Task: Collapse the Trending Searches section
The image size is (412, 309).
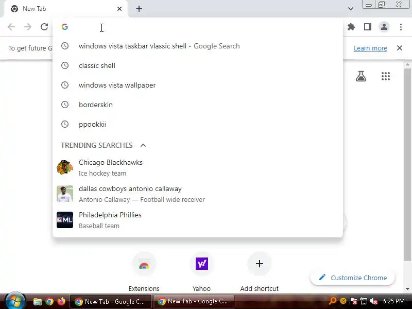Action: coord(143,145)
